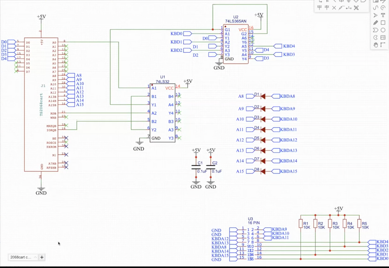Expand the 2068cart sheet dropdown

[35, 257]
